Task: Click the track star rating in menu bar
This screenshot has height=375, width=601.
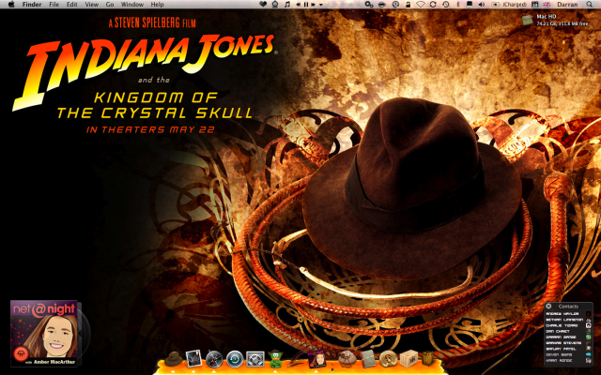Action: point(346,5)
